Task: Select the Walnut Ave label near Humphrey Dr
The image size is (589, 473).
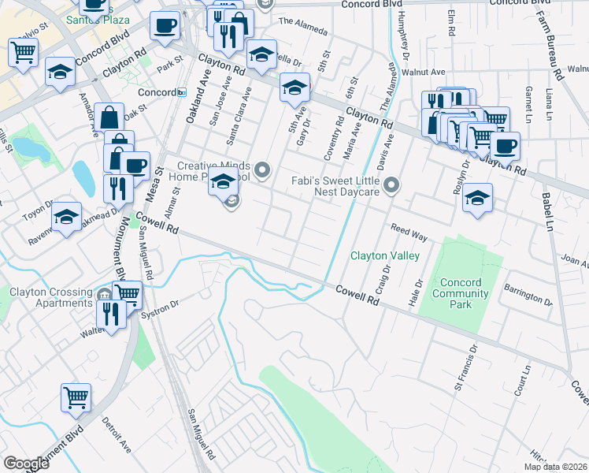Action: pos(424,72)
